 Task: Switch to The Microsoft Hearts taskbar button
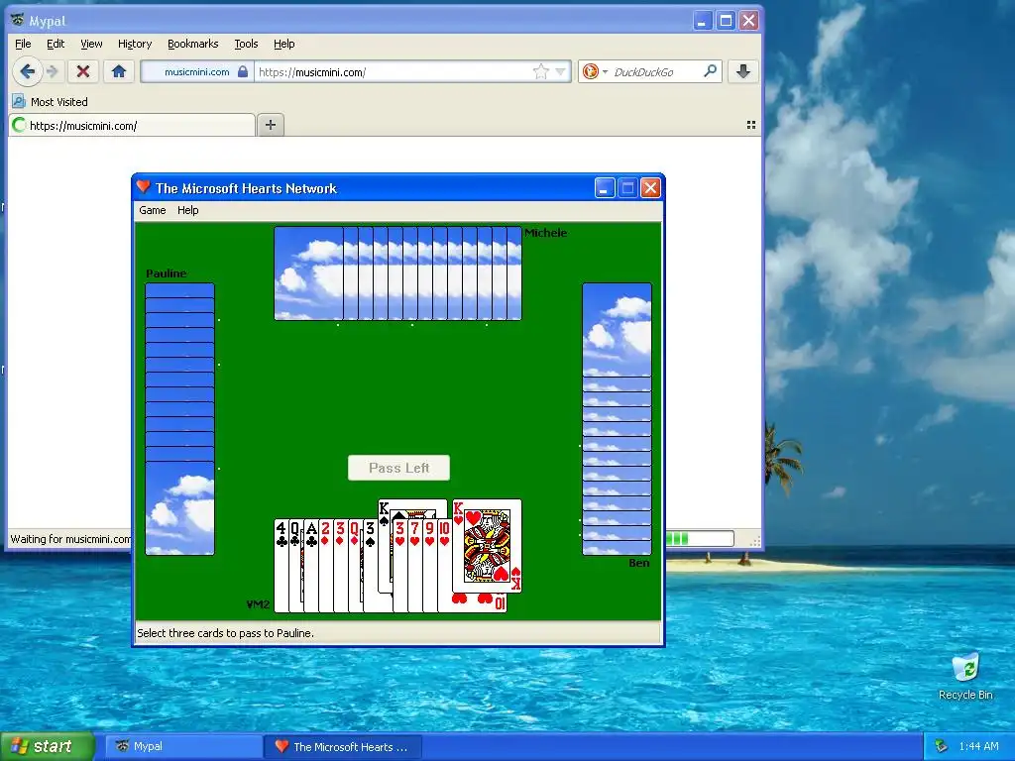tap(344, 746)
